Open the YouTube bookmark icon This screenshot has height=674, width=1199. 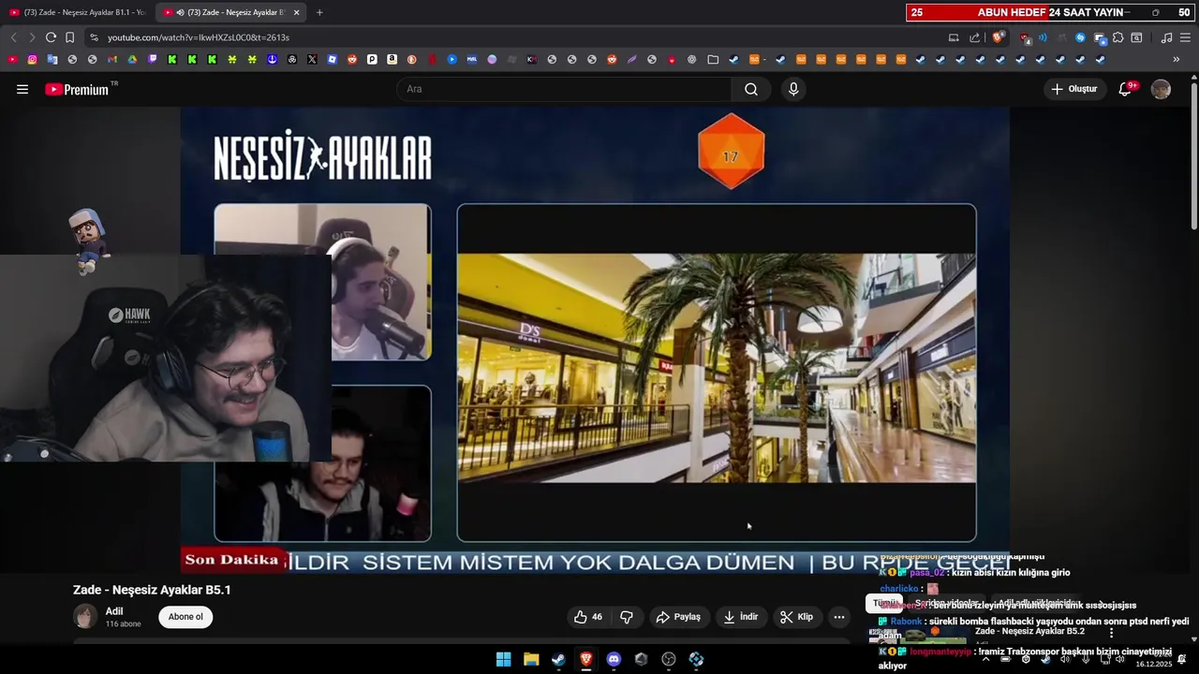coord(12,59)
